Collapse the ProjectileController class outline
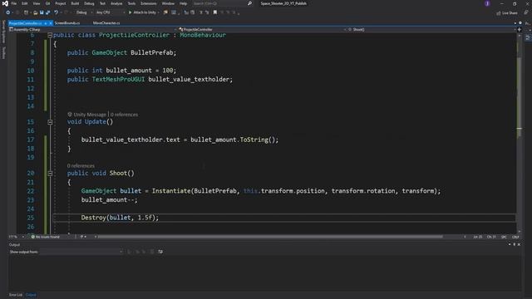532x299 pixels. [x=50, y=35]
